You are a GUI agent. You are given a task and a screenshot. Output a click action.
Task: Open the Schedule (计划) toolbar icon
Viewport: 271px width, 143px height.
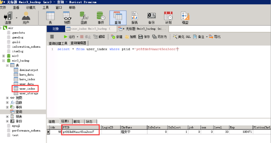click(x=168, y=18)
